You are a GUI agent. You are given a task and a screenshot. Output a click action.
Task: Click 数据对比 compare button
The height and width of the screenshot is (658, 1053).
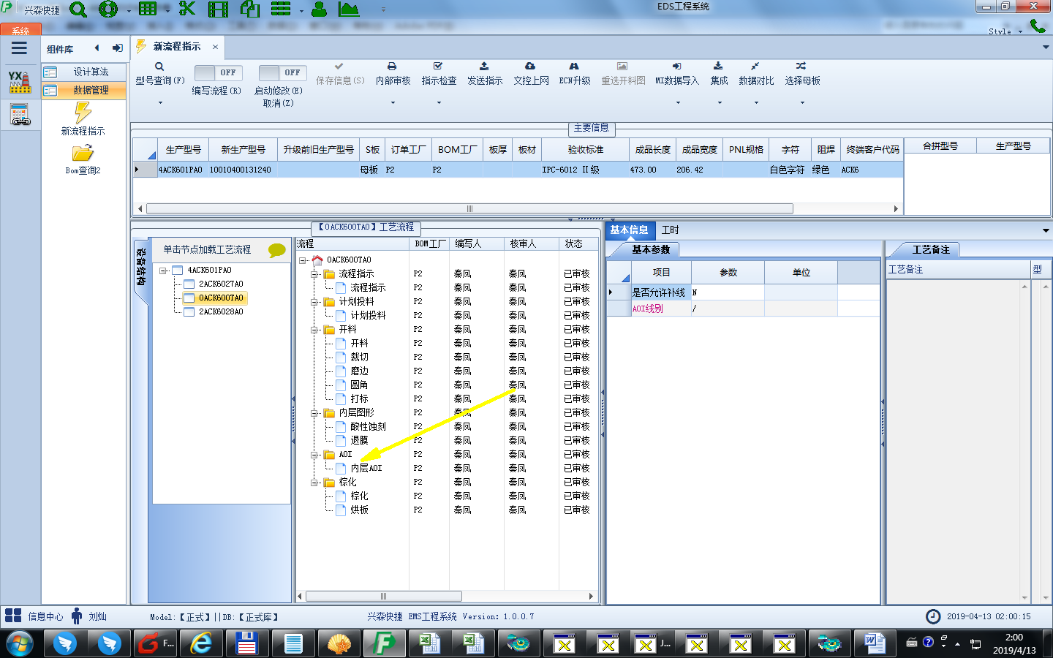(x=756, y=74)
